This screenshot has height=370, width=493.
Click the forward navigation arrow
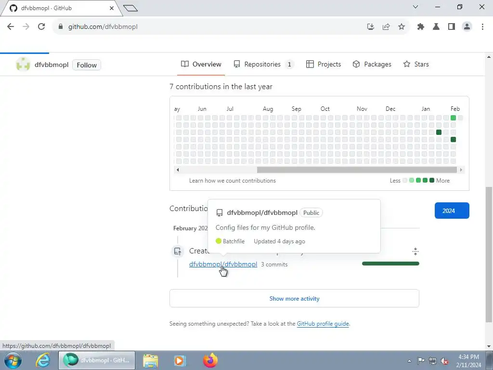pos(26,27)
